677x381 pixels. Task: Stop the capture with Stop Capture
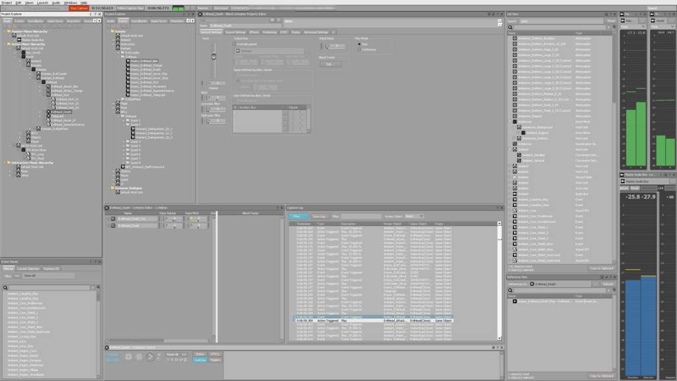(79, 8)
